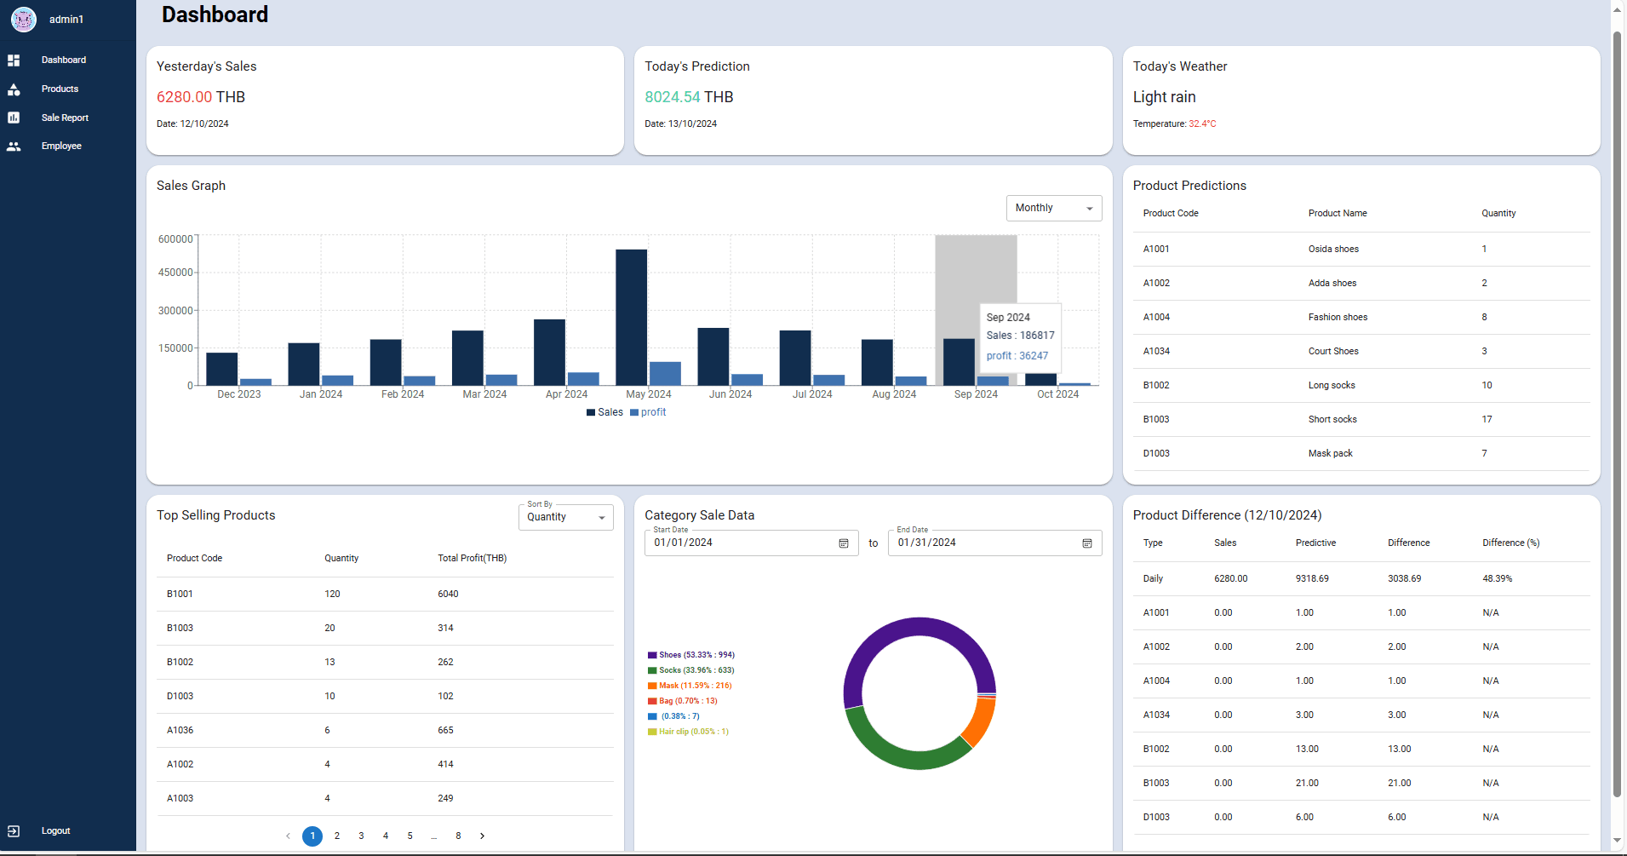Click the Logout door icon
This screenshot has height=856, width=1627.
[x=14, y=831]
